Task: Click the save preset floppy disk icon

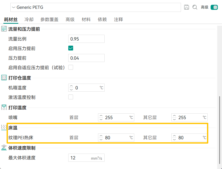Action: tap(186, 7)
